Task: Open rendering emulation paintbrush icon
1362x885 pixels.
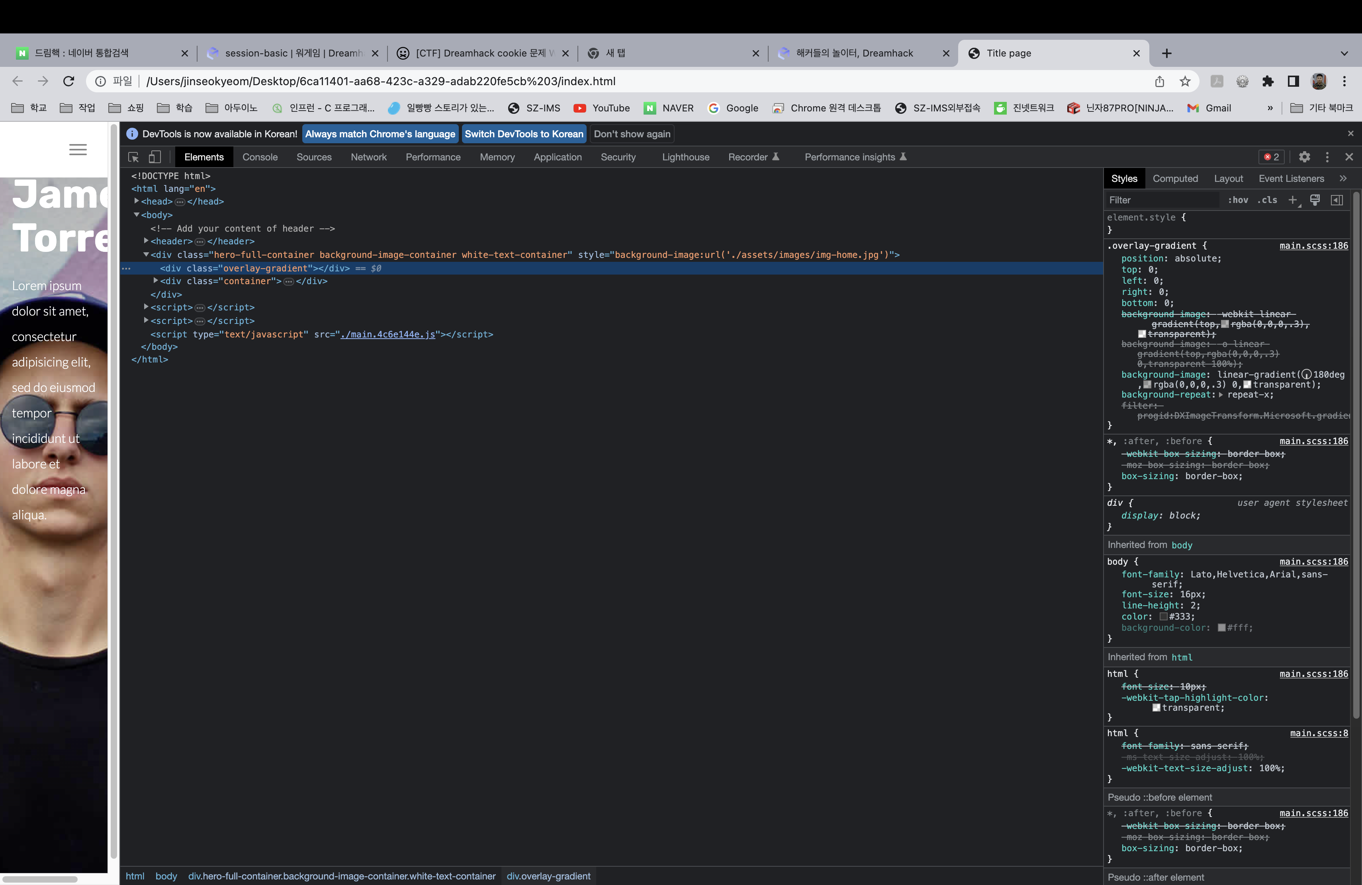Action: tap(1315, 199)
